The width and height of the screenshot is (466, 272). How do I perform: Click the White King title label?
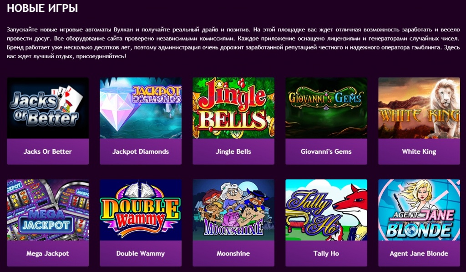click(x=419, y=151)
